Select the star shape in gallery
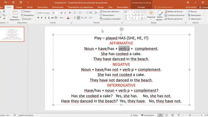The image size is (208, 117). point(142,18)
